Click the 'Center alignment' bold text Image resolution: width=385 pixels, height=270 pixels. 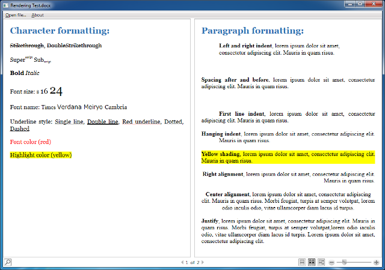(227, 194)
